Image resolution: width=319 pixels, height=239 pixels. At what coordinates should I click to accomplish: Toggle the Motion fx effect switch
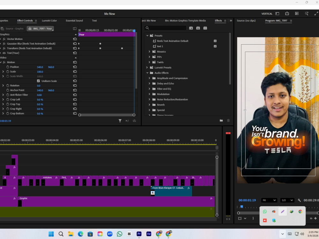[x=4, y=62]
